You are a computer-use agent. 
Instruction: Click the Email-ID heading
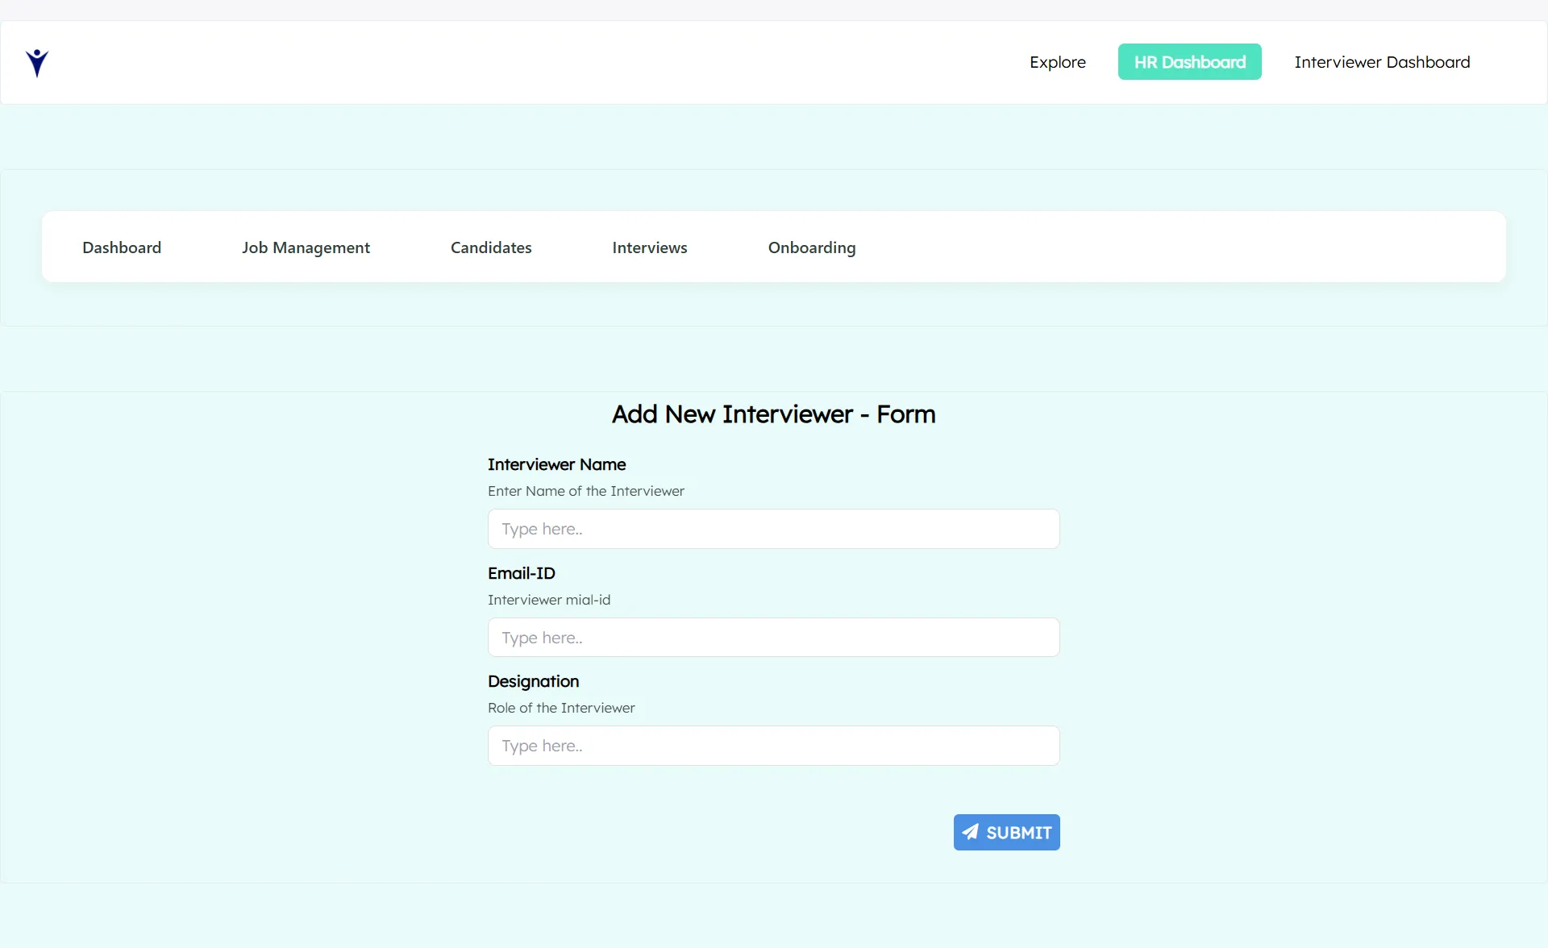point(521,573)
